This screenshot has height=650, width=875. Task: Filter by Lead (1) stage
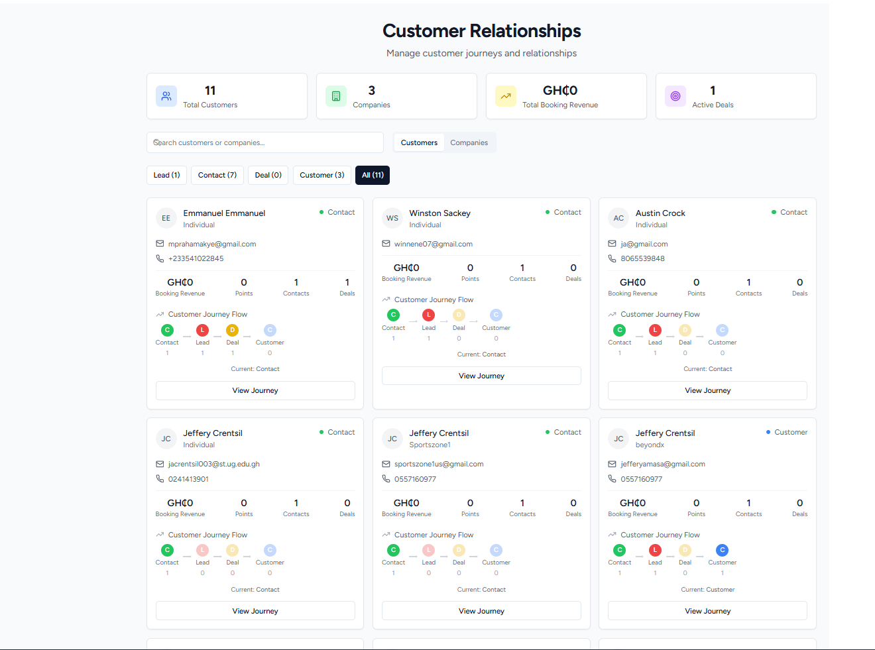point(166,175)
